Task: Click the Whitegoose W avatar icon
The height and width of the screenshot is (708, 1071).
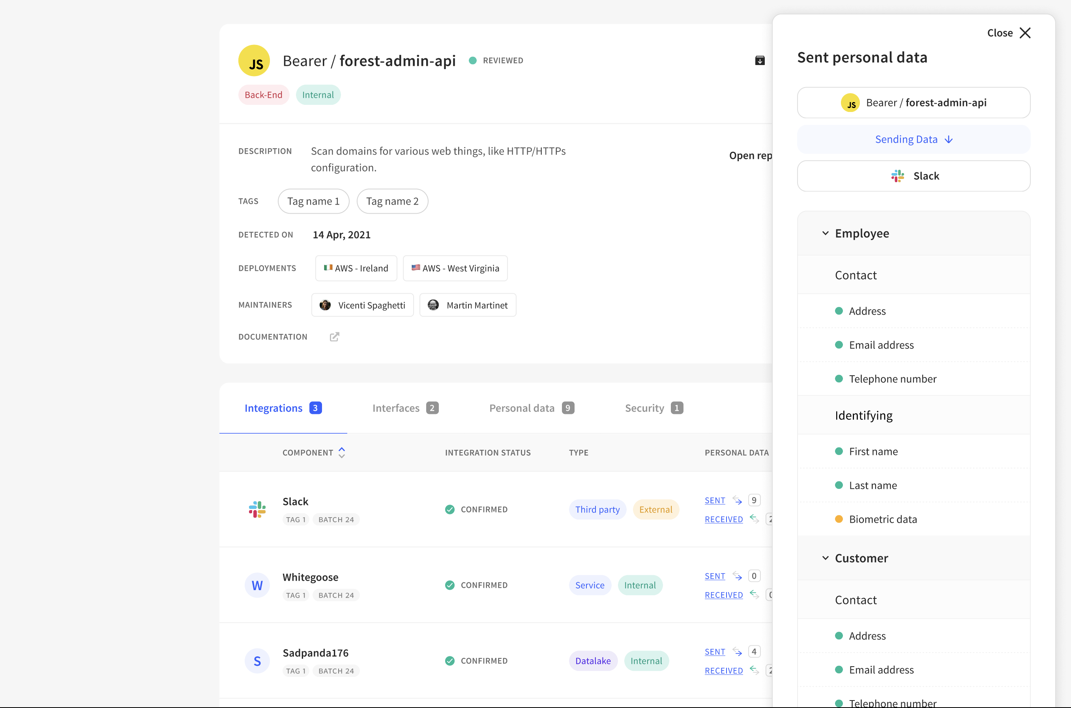Action: click(257, 585)
